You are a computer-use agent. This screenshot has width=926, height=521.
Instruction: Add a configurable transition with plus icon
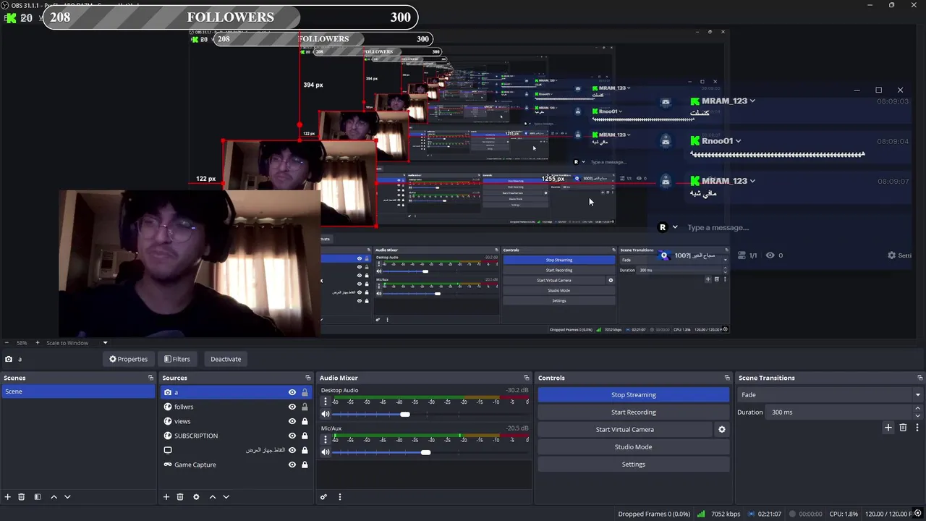888,428
